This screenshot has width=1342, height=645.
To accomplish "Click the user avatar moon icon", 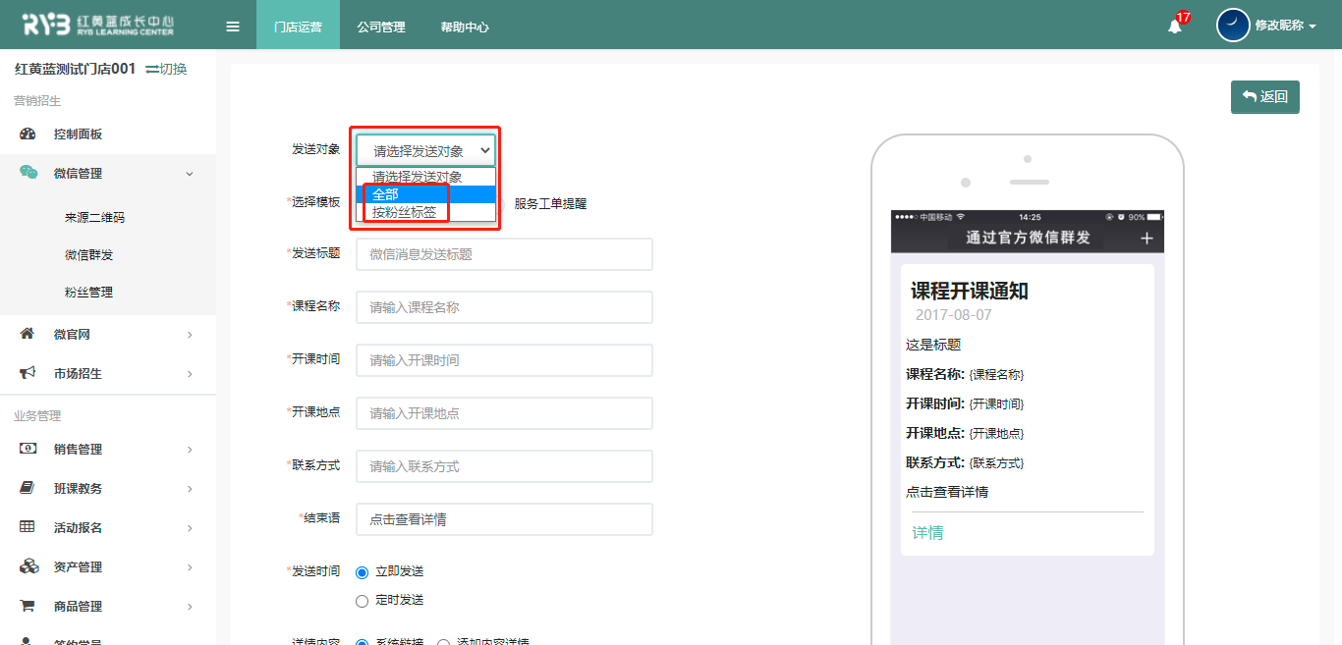I will [1233, 26].
